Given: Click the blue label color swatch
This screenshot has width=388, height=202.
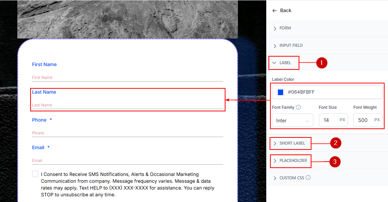Looking at the screenshot, I should tap(281, 92).
